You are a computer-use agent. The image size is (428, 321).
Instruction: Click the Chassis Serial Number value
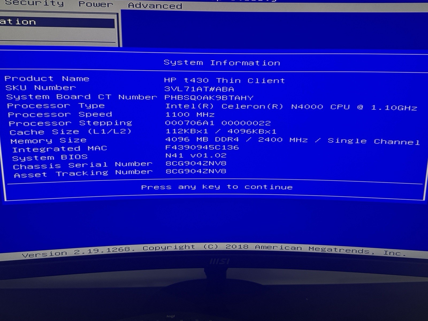coord(196,163)
